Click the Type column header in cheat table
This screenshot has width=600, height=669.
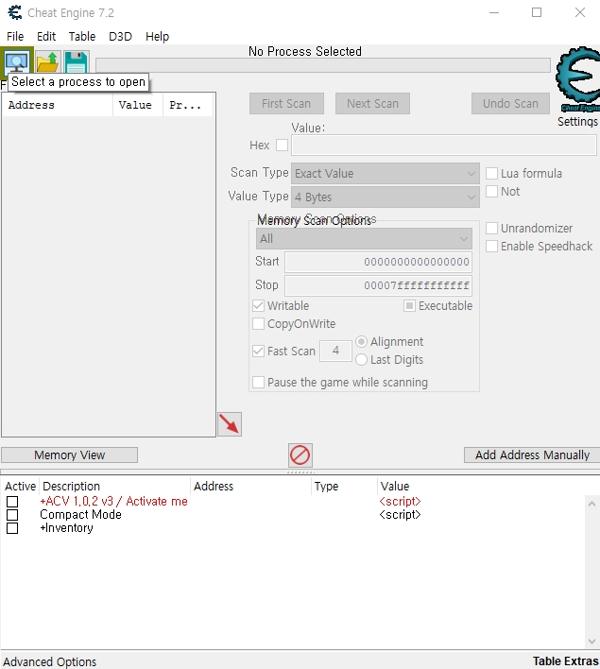click(x=344, y=487)
